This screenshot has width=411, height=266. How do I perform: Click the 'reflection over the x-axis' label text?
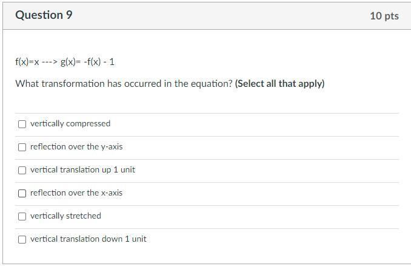(x=76, y=193)
